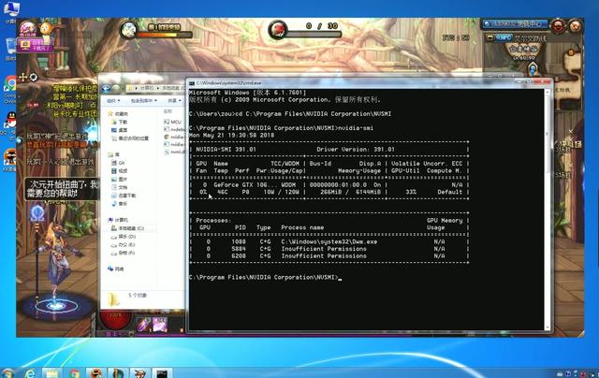The width and height of the screenshot is (599, 378).
Task: Click the pet portrait next to orange bar
Action: point(129,30)
